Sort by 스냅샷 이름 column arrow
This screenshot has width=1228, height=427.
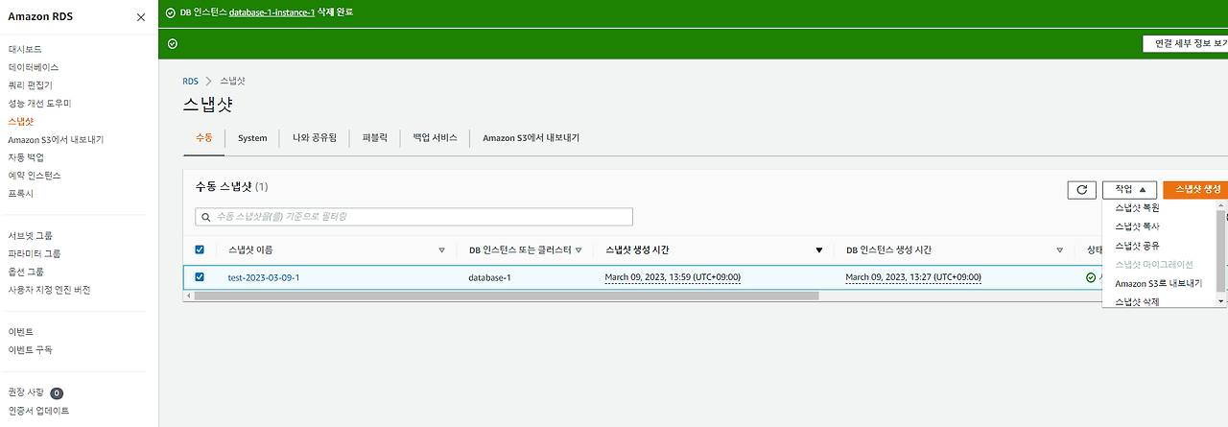tap(441, 250)
